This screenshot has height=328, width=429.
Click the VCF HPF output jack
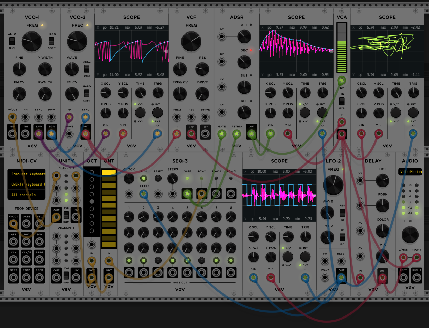pyautogui.click(x=205, y=134)
